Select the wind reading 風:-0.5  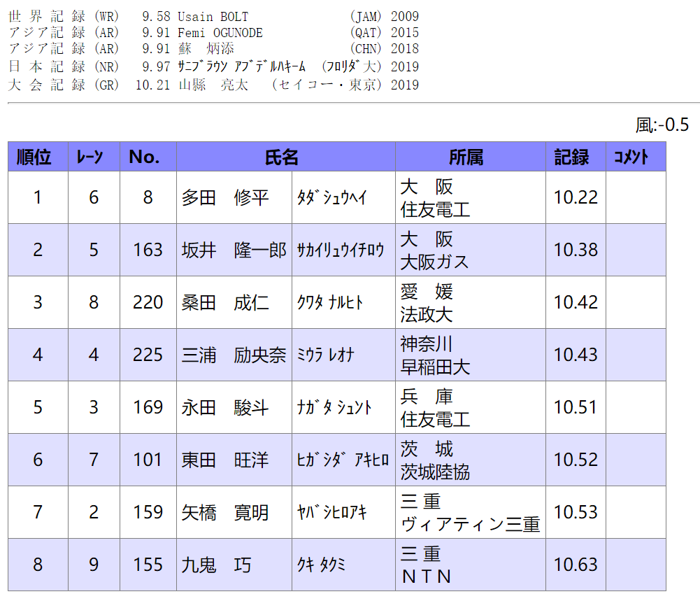click(662, 125)
